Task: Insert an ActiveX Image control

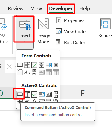Action: [42, 101]
